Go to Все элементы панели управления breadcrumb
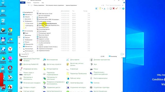 [55, 5]
